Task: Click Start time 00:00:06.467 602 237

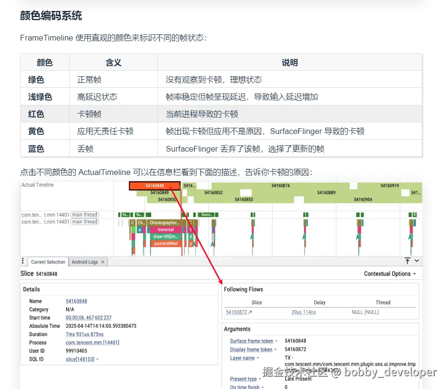Action: tap(88, 317)
